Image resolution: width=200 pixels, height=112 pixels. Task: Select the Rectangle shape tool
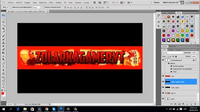(3, 73)
